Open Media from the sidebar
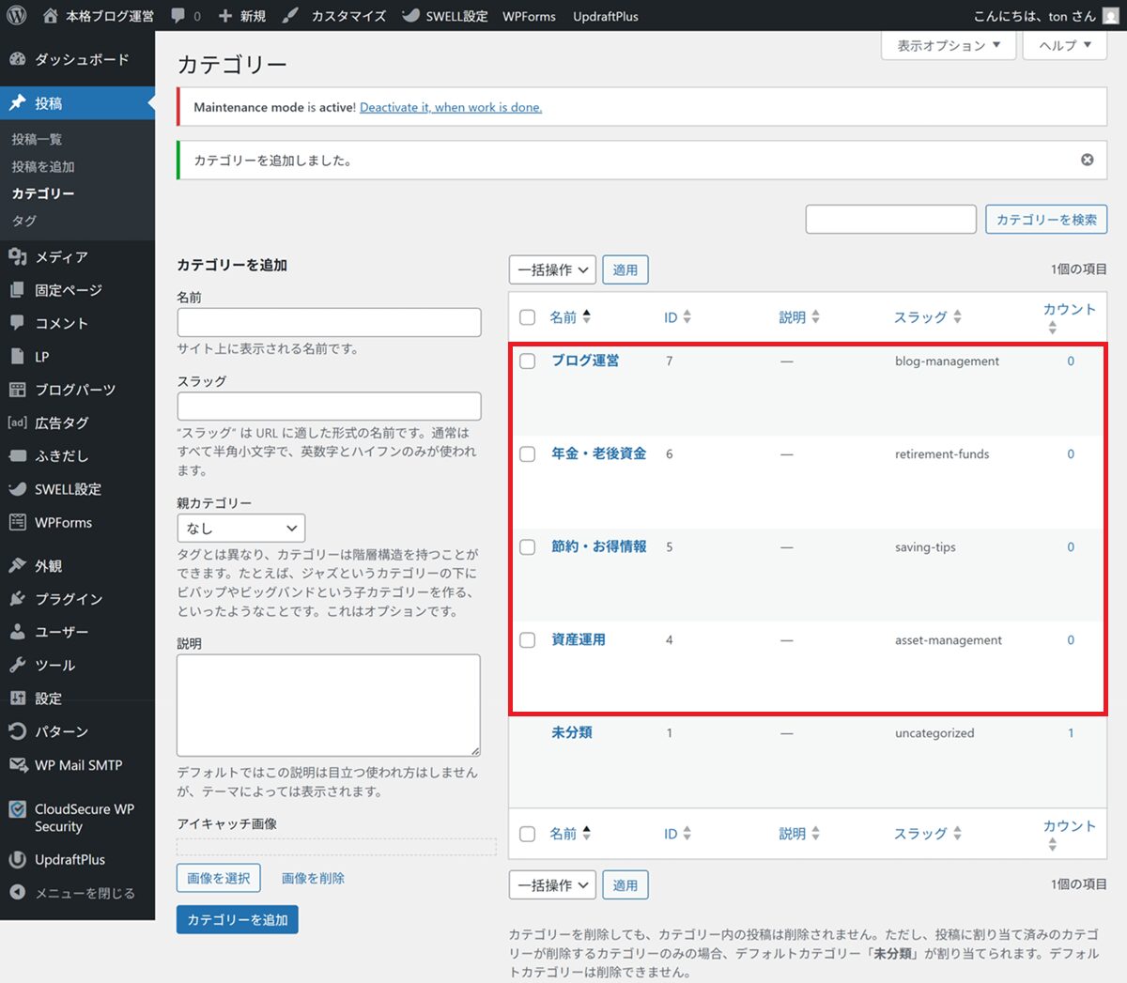The image size is (1127, 983). pyautogui.click(x=61, y=256)
